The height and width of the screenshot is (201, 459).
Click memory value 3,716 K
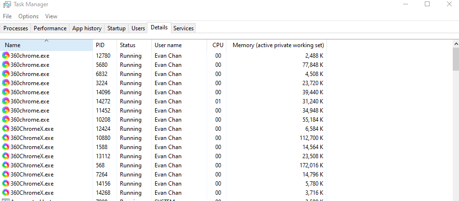(x=315, y=193)
